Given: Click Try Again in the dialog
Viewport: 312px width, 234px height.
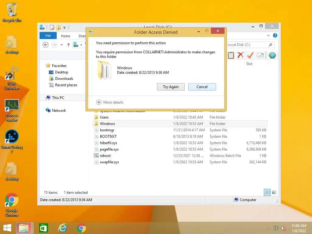Looking at the screenshot, I should point(171,87).
